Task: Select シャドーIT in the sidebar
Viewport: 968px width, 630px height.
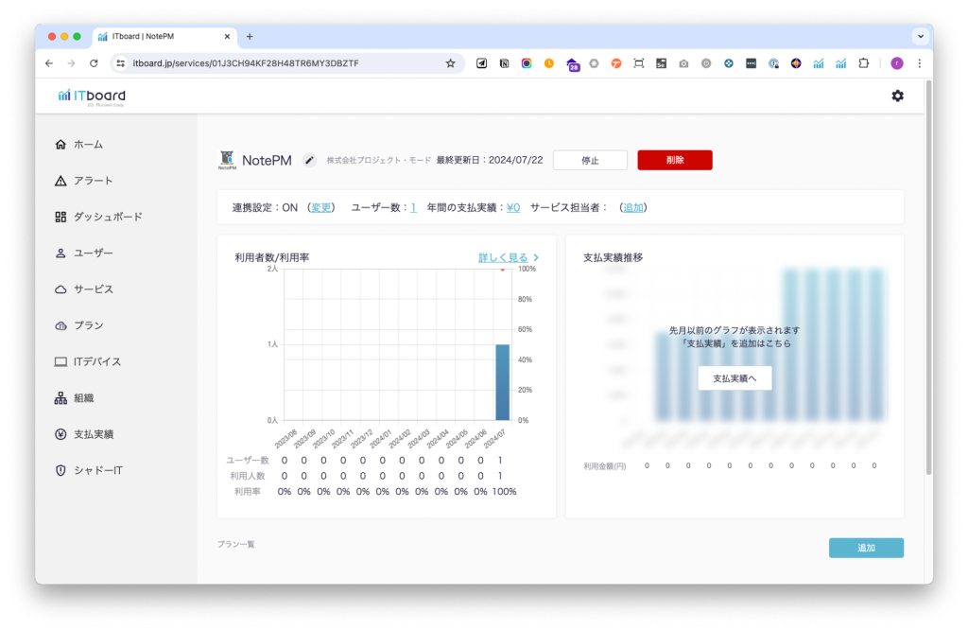Action: point(98,470)
